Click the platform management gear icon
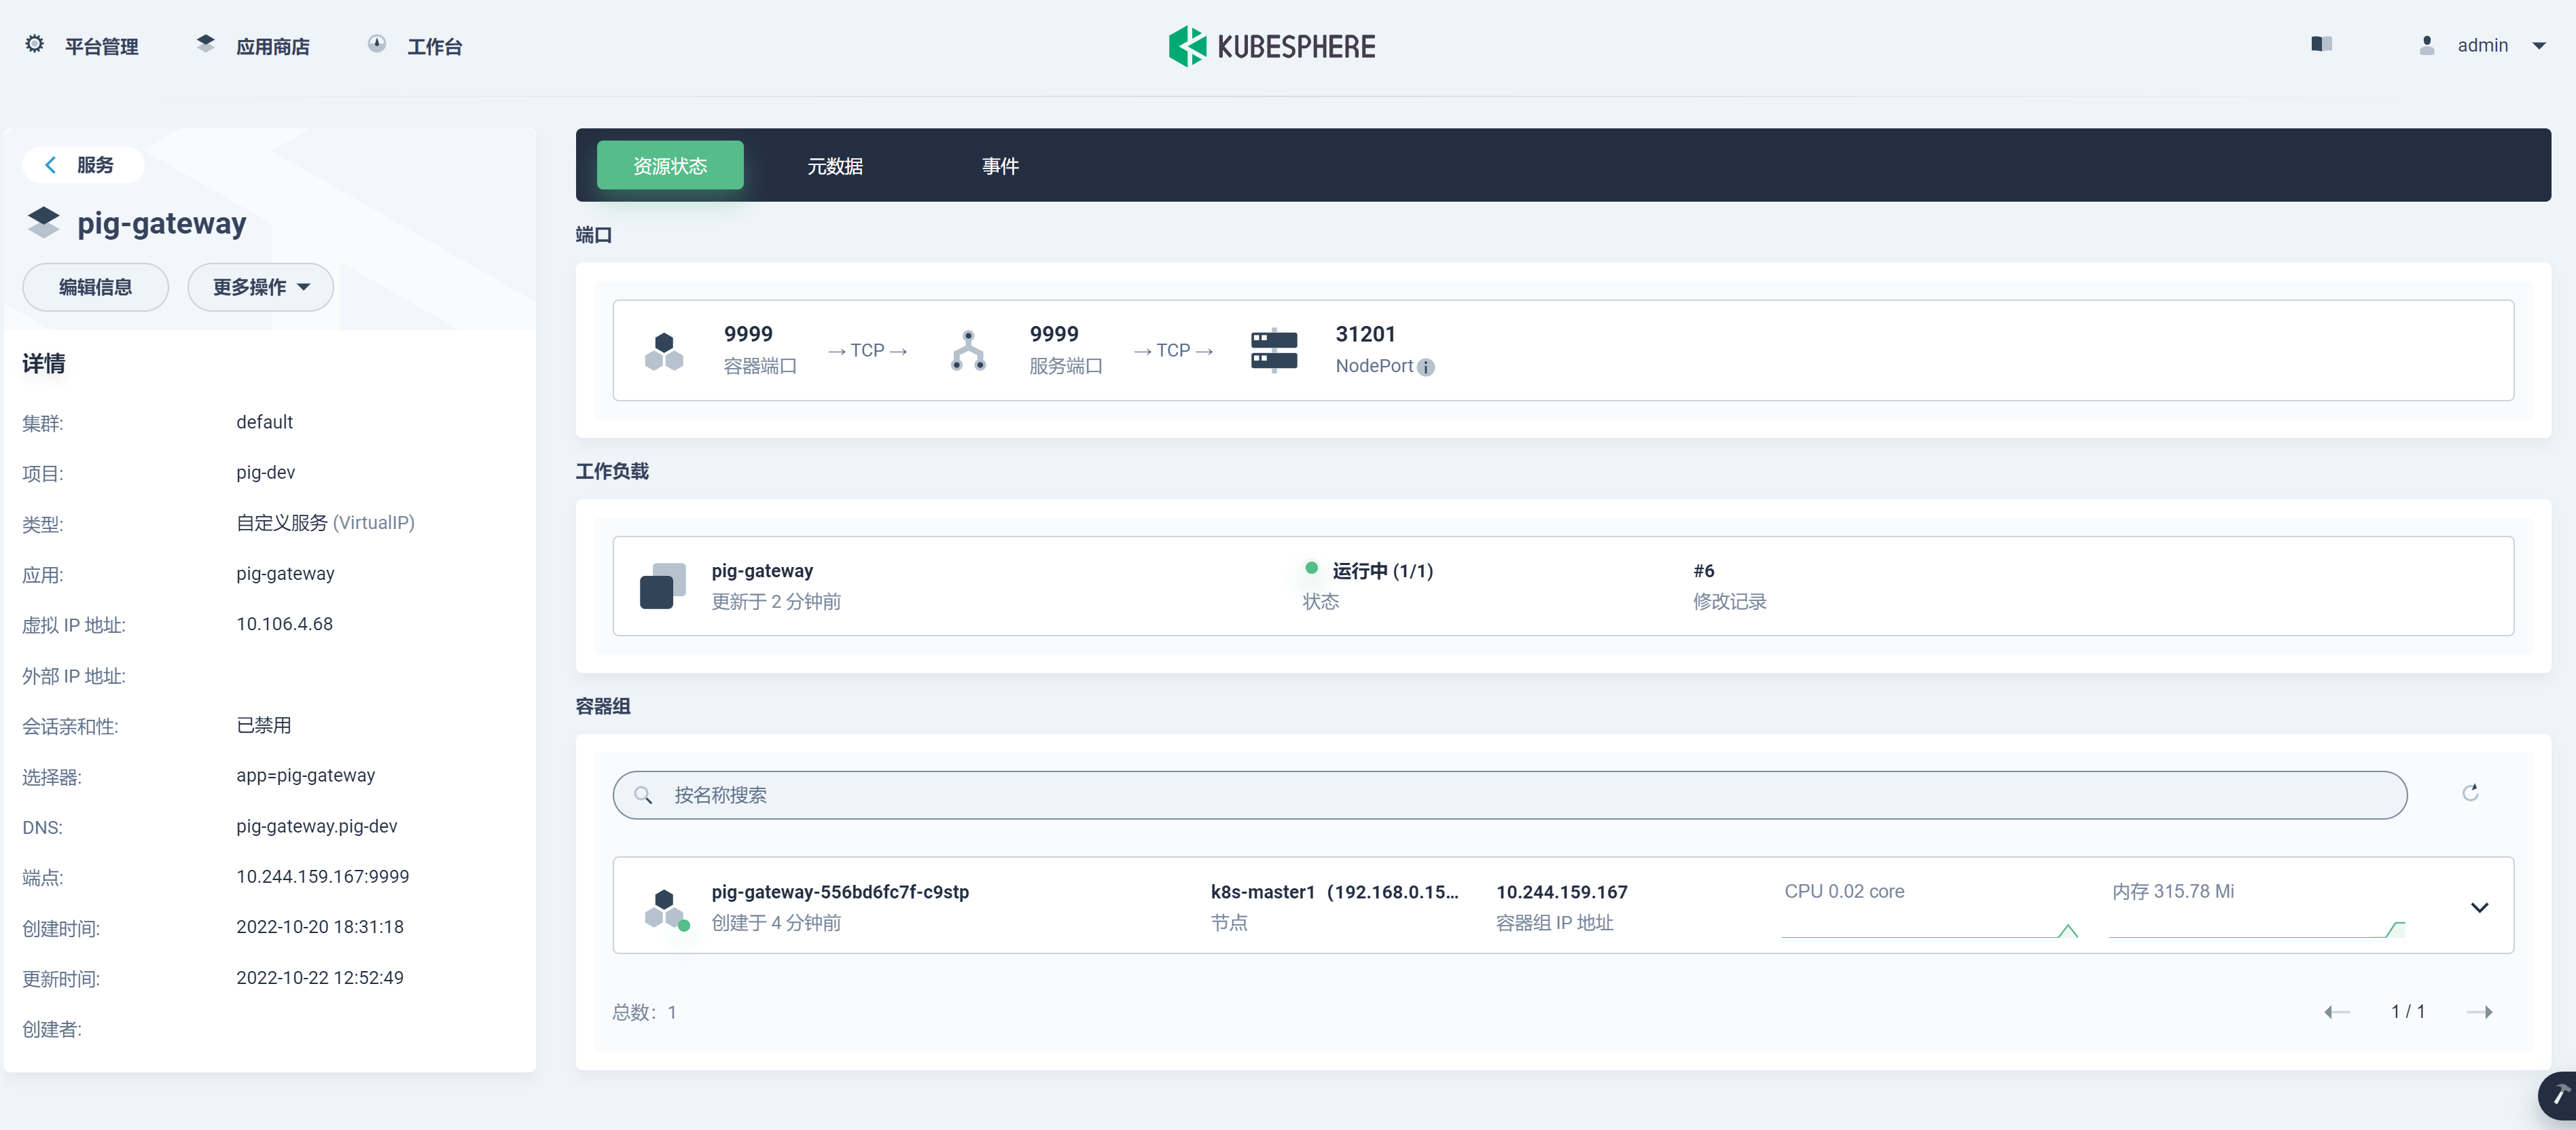This screenshot has width=2576, height=1130. (35, 45)
